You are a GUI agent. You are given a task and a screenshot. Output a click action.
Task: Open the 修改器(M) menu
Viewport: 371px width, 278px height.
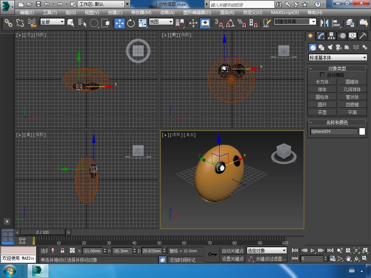click(141, 12)
